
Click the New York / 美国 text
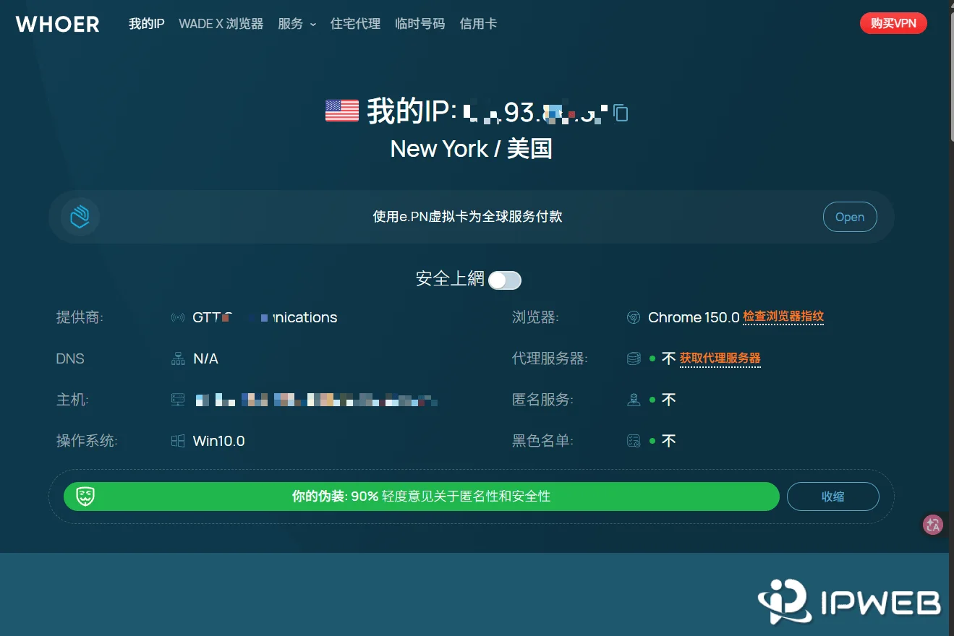pyautogui.click(x=472, y=149)
